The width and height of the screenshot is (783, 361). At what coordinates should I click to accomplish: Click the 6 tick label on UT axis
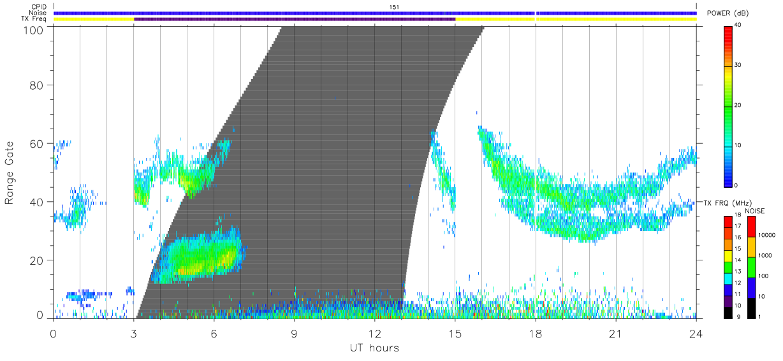pos(214,333)
